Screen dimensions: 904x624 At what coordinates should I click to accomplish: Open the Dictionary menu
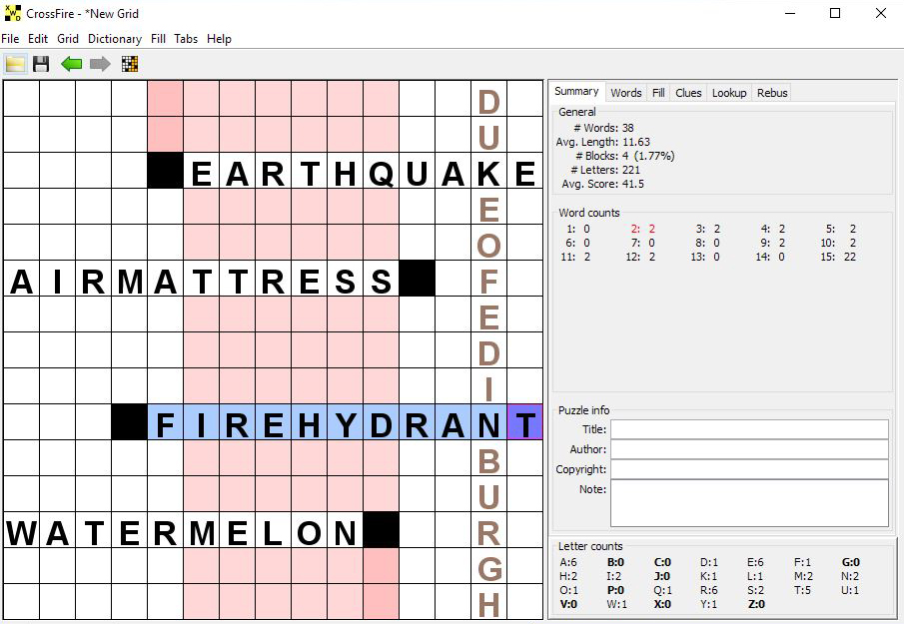[x=114, y=39]
